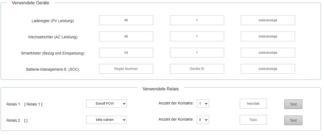This screenshot has height=136, width=324.
Task: Open the Sonoff POW relay type dropdown
Action: [106, 104]
